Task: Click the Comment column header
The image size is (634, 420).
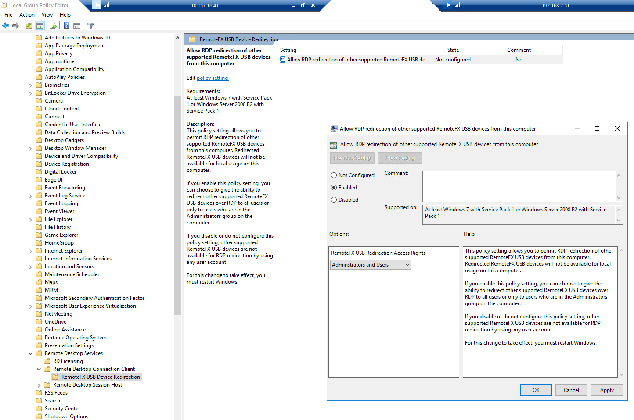Action: tap(519, 50)
